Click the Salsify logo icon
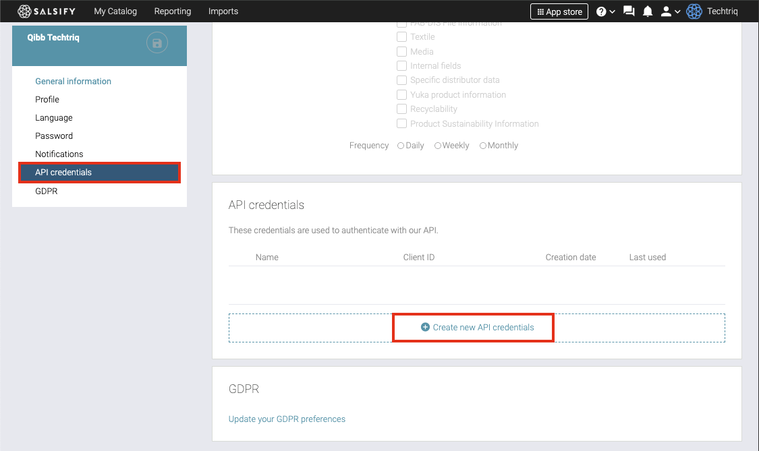 tap(24, 11)
